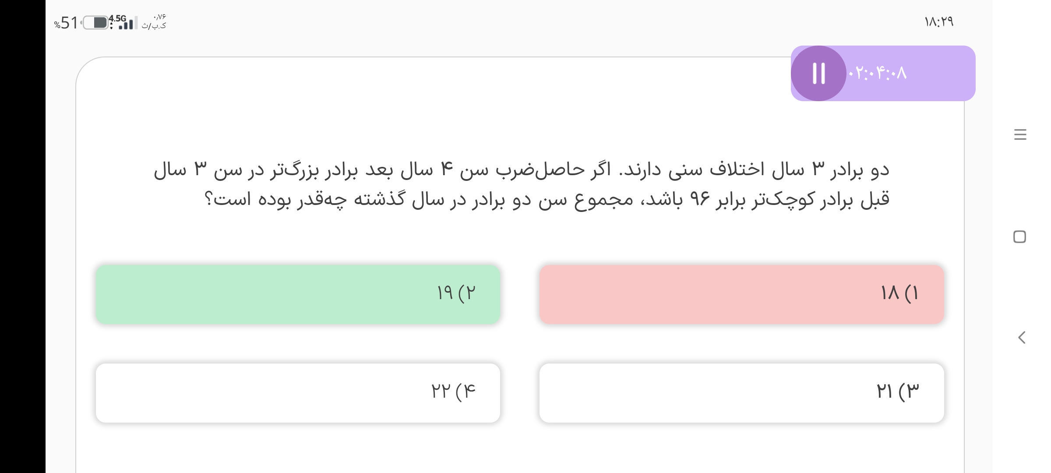Image resolution: width=1051 pixels, height=473 pixels.
Task: Choose answer option 4 with value ۲۲
Action: (298, 392)
